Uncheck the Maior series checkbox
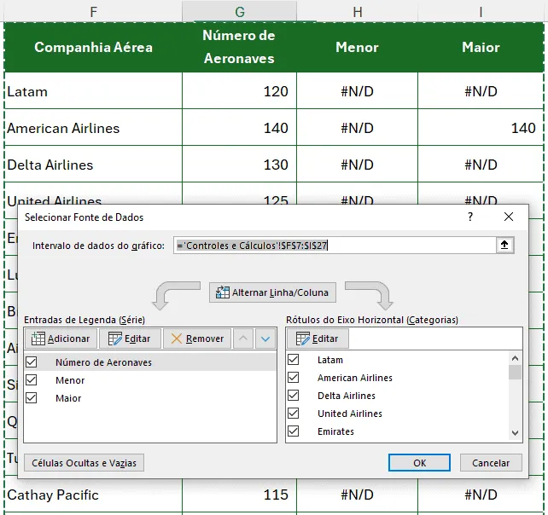 point(32,398)
